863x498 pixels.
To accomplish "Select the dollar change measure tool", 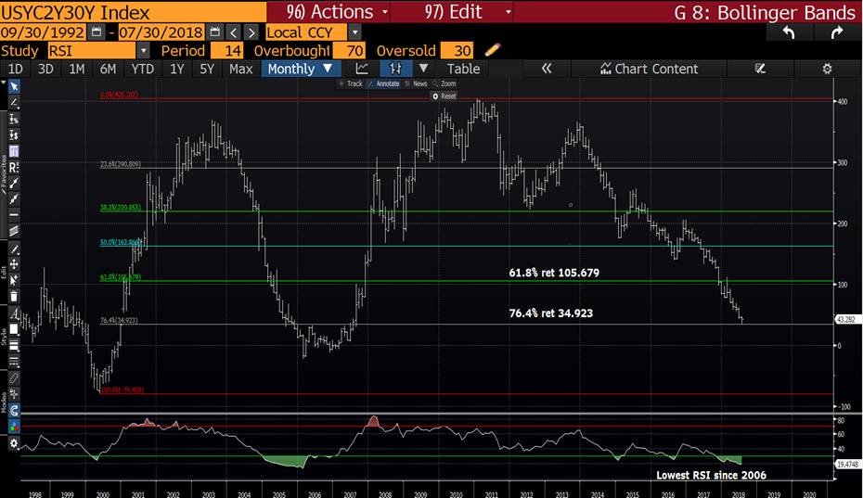I will [x=14, y=134].
